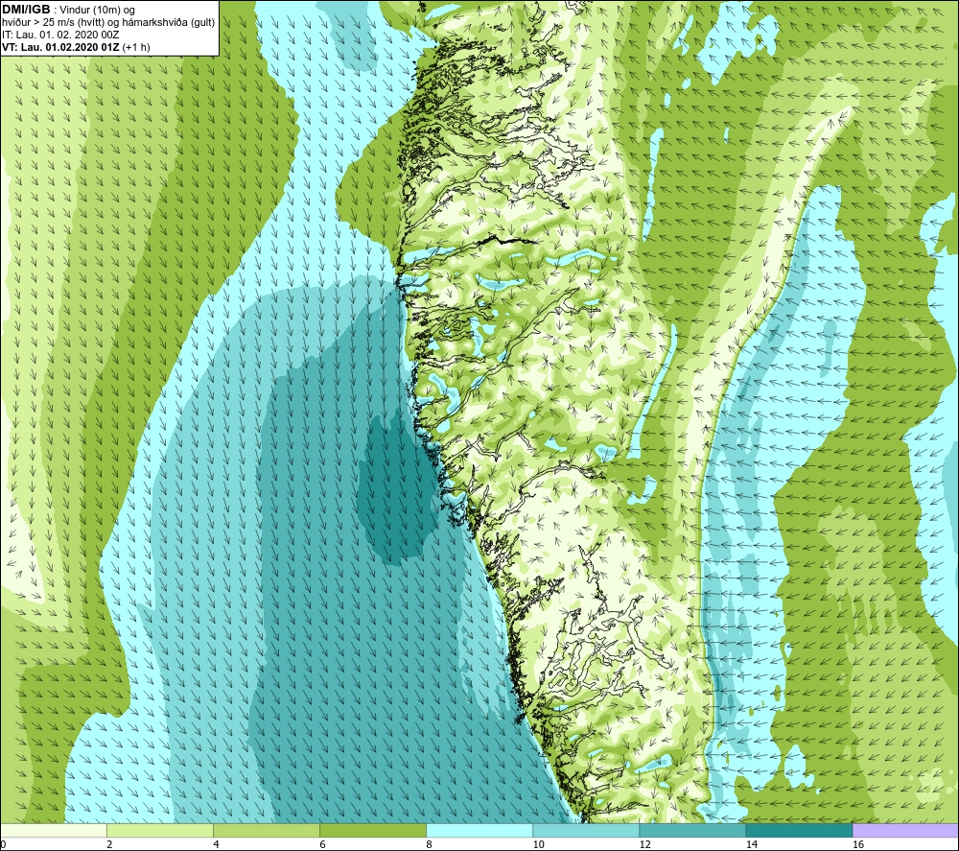
Task: Click the 6–8 m/s dark green legend swatch
Action: (373, 830)
